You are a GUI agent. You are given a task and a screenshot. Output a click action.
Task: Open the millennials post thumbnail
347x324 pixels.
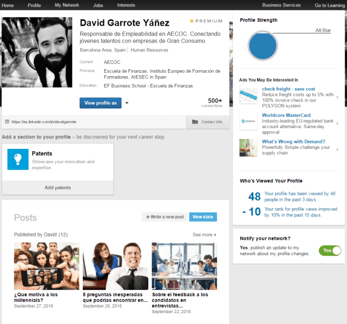pos(47,266)
